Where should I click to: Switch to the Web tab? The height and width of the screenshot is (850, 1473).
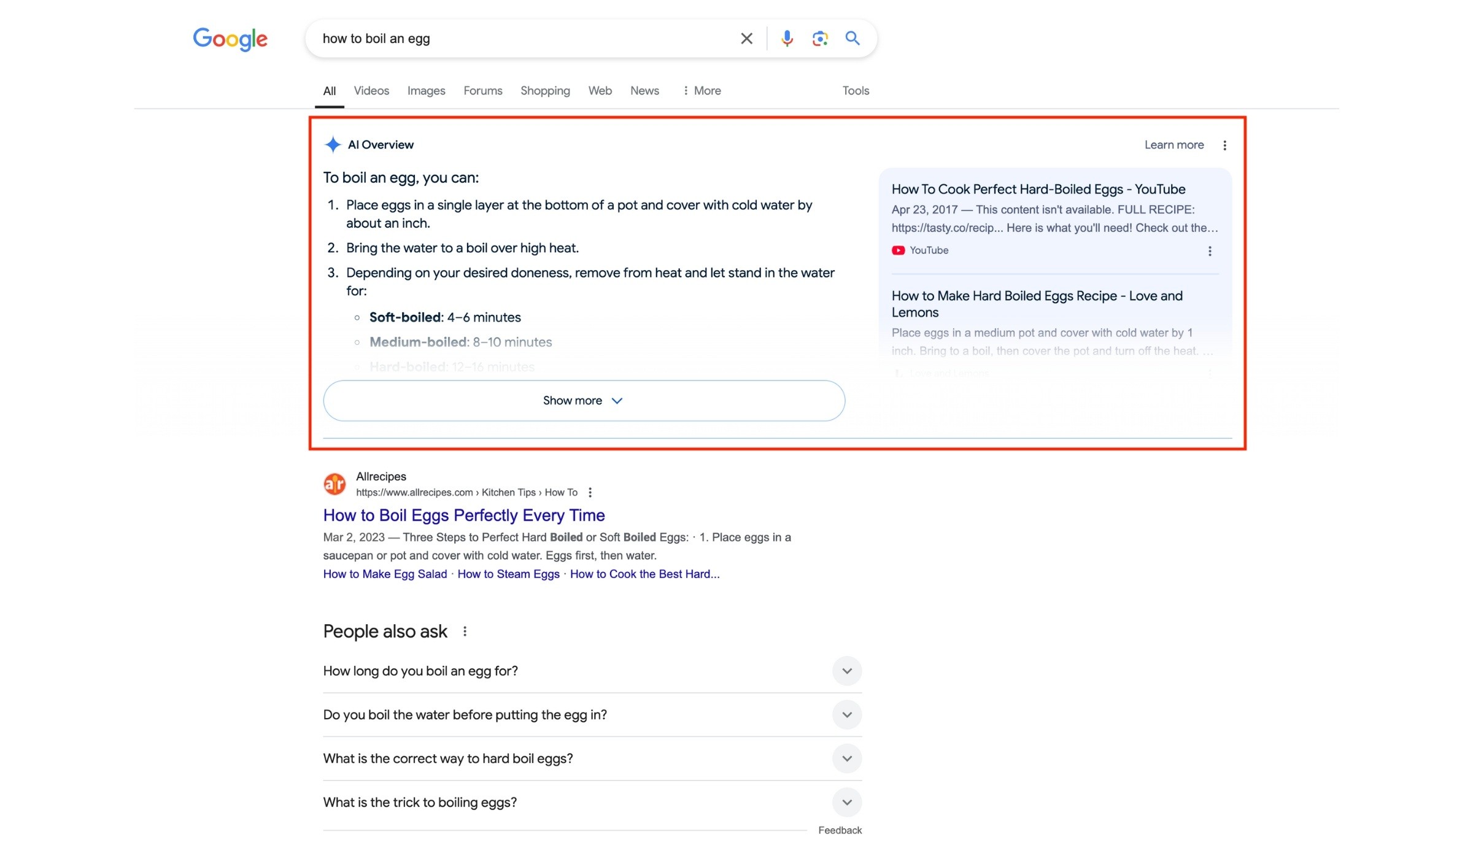[x=600, y=91]
